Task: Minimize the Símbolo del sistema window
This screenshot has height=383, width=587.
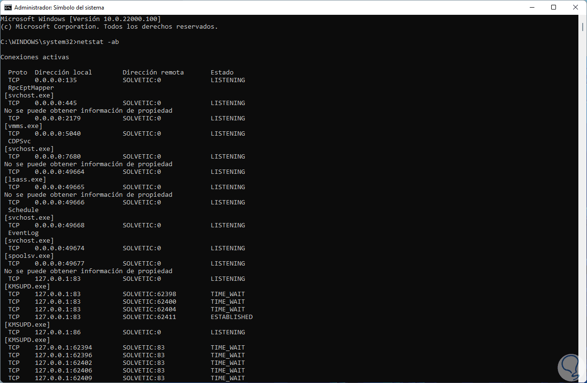Action: 532,7
